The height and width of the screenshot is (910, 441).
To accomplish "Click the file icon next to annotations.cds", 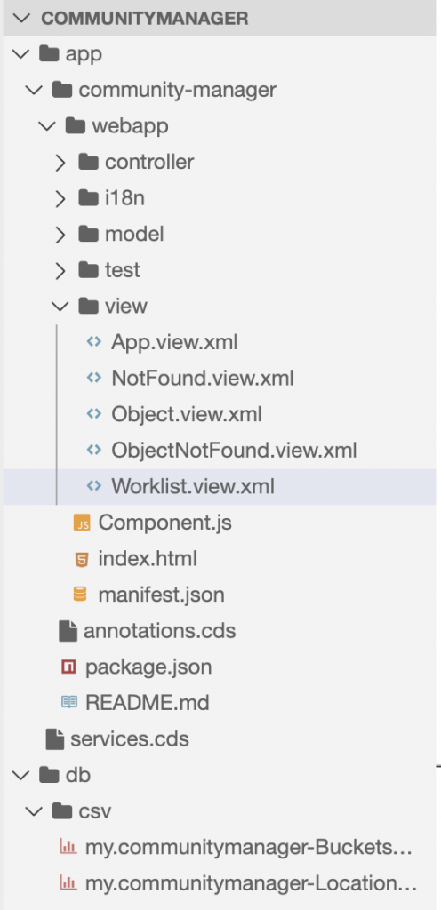I will pyautogui.click(x=68, y=631).
